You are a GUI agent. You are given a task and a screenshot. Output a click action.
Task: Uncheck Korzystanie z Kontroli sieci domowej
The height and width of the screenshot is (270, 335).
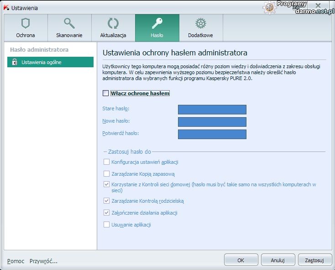[106, 184]
